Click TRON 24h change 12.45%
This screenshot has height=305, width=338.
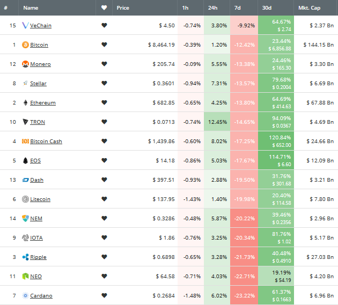point(217,122)
